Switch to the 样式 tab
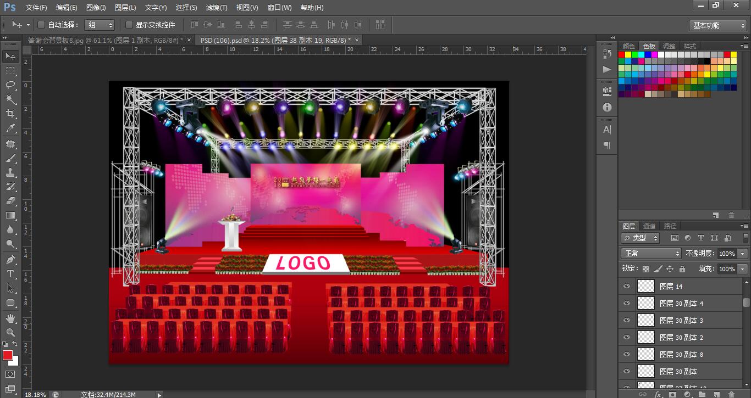The width and height of the screenshot is (751, 398). click(x=690, y=46)
